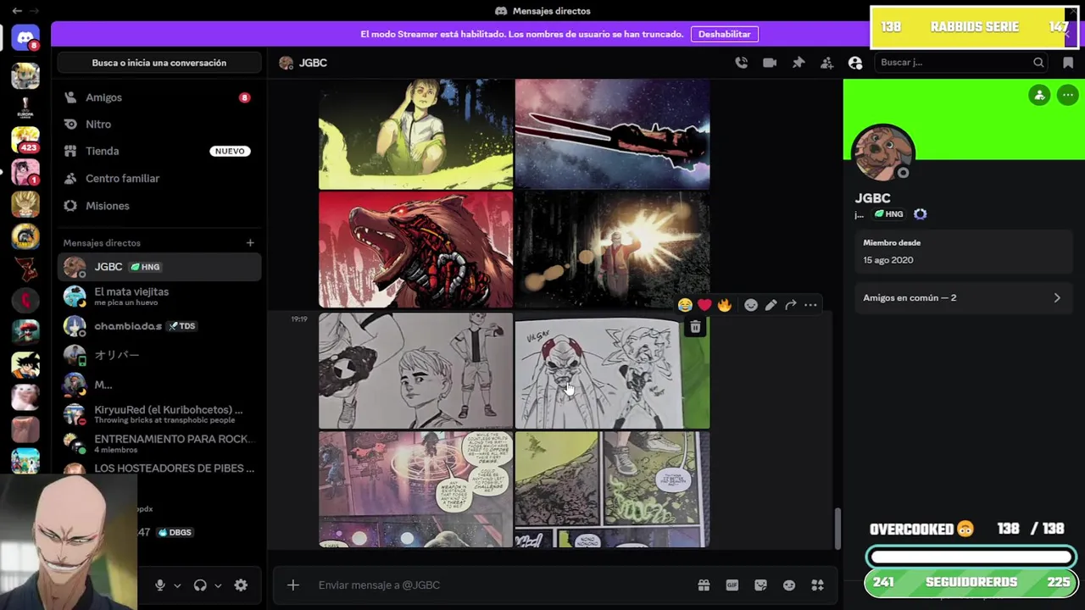Add friends to DM icon
Image resolution: width=1085 pixels, height=610 pixels.
826,63
